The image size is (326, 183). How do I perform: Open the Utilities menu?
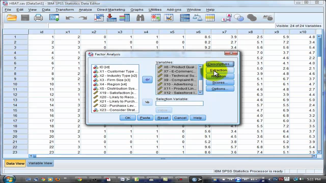click(x=155, y=10)
